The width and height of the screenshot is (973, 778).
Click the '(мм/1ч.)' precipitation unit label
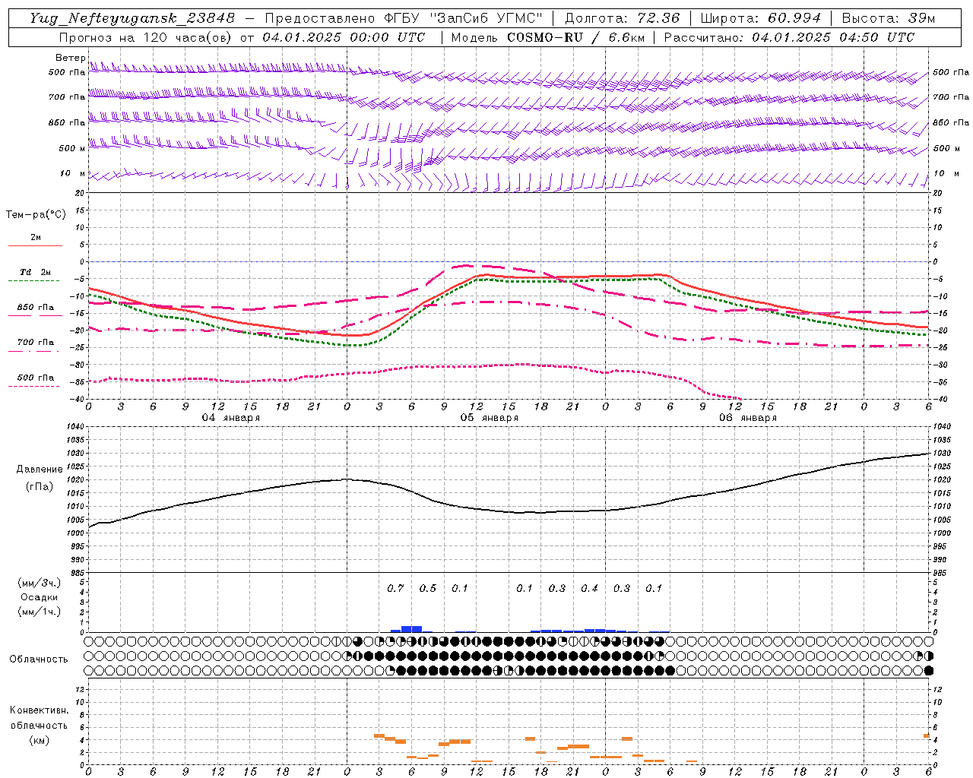(x=40, y=612)
